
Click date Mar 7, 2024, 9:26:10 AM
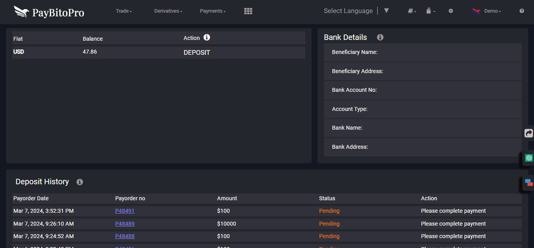click(43, 224)
